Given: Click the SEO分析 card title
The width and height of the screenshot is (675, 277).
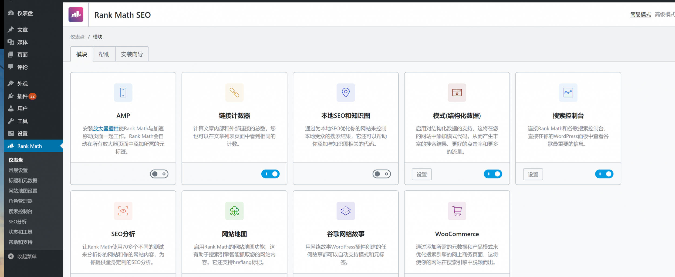Looking at the screenshot, I should pyautogui.click(x=123, y=234).
